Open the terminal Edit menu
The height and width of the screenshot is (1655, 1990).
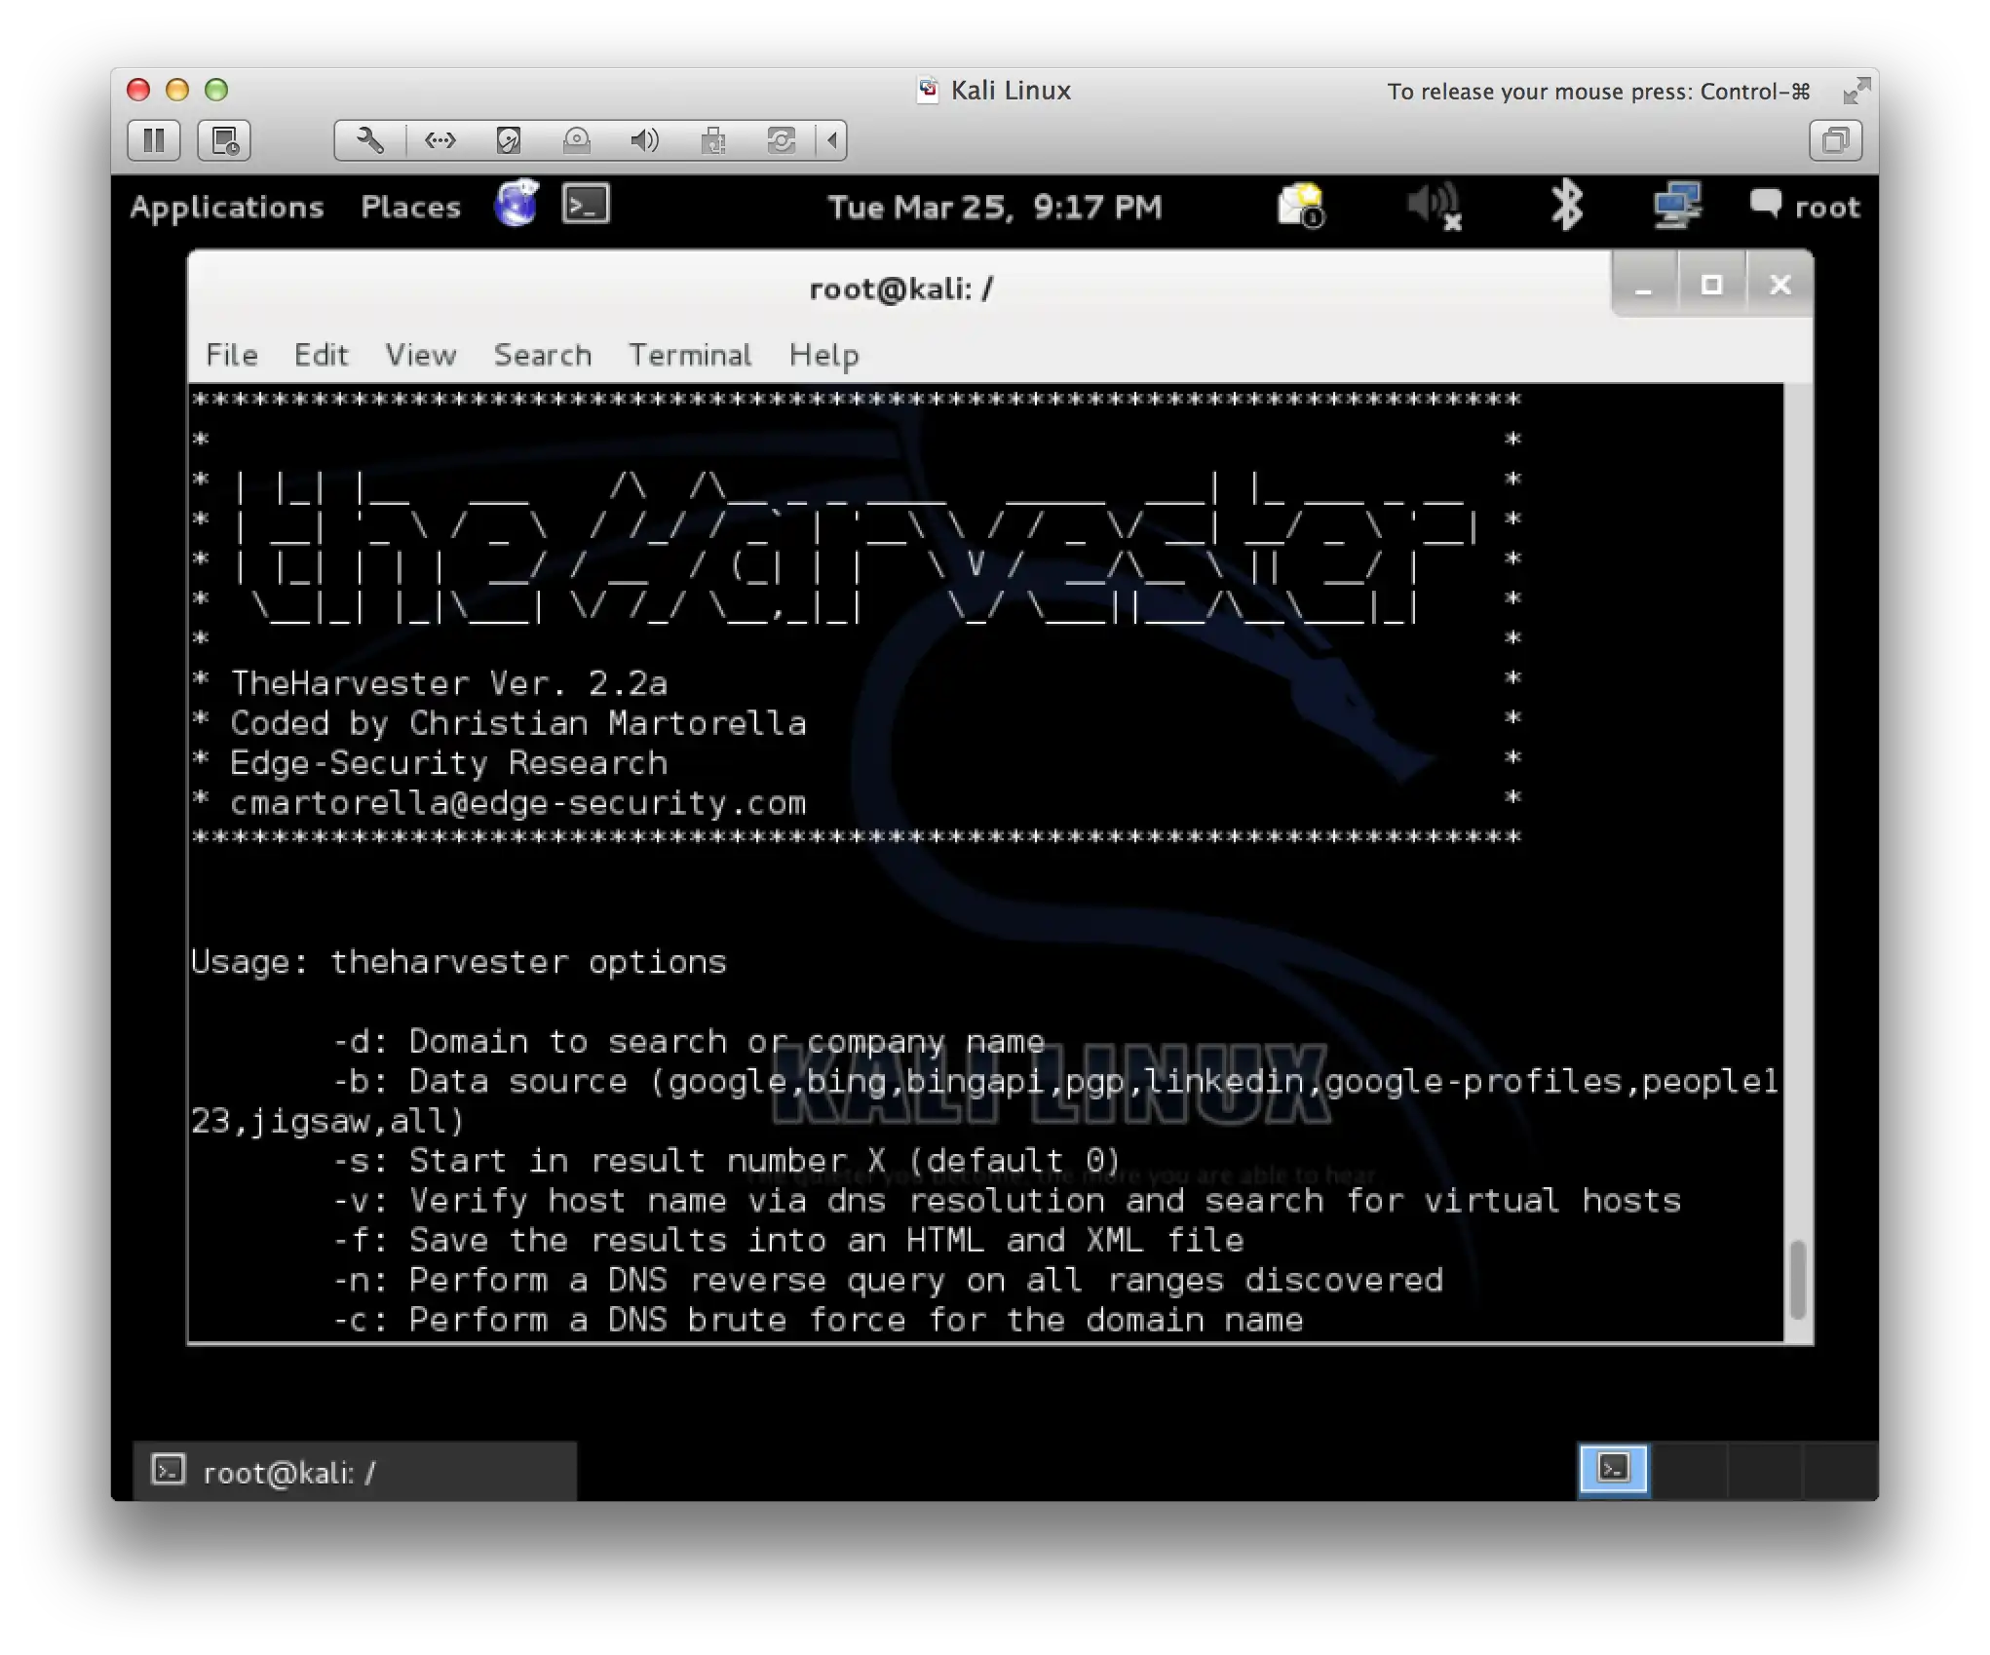[322, 355]
